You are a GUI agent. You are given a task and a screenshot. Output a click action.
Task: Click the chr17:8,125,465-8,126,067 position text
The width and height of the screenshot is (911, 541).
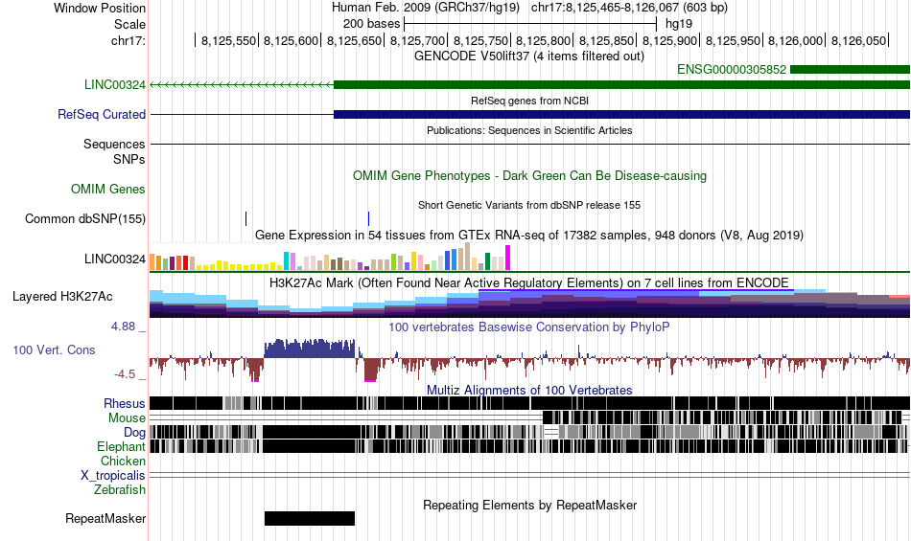pyautogui.click(x=629, y=8)
